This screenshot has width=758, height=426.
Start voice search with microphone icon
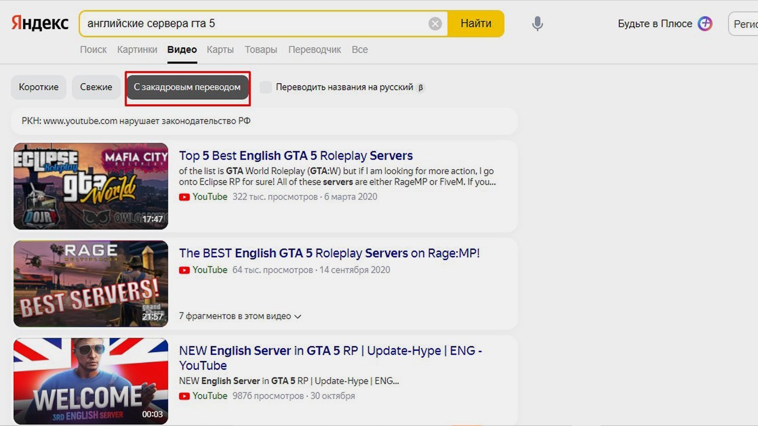click(x=537, y=24)
